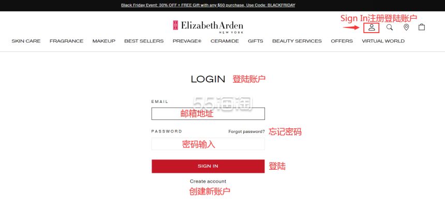The image size is (445, 208).
Task: Click the Elizabeth Arden logo
Action: tap(207, 26)
